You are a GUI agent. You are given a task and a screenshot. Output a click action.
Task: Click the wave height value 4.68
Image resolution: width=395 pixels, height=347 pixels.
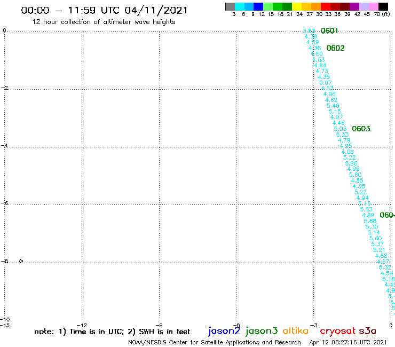[381, 256]
